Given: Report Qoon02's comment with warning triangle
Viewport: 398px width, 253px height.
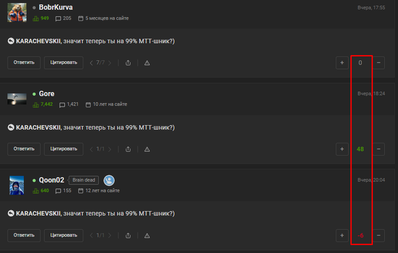Looking at the screenshot, I should (x=147, y=236).
